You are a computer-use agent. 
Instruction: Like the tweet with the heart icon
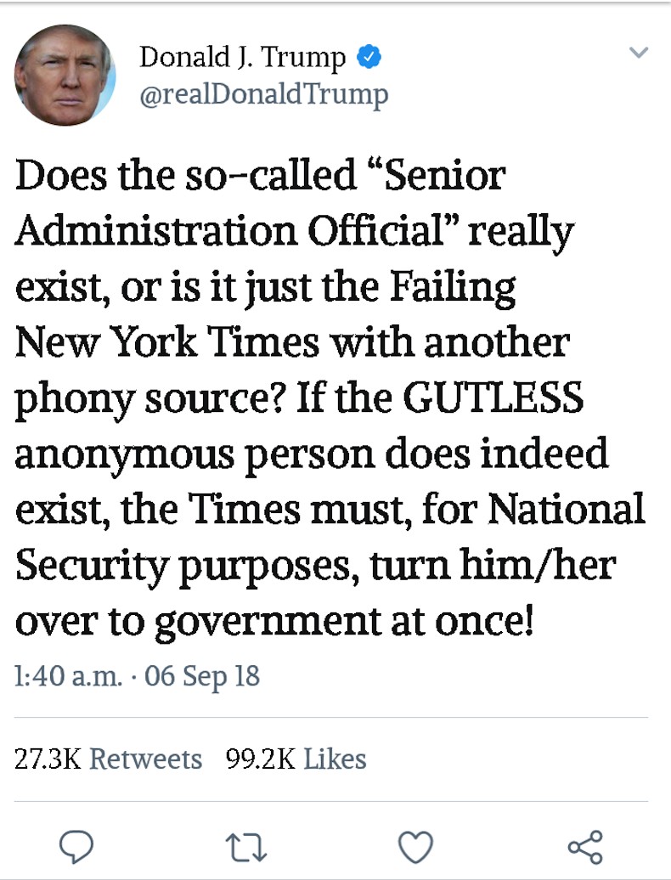[x=416, y=846]
